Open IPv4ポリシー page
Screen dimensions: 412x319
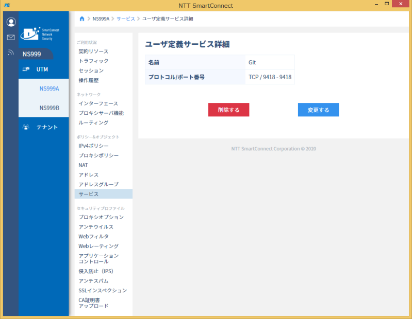[93, 146]
